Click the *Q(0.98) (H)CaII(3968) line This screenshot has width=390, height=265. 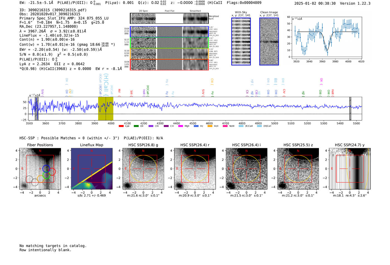pos(70,69)
